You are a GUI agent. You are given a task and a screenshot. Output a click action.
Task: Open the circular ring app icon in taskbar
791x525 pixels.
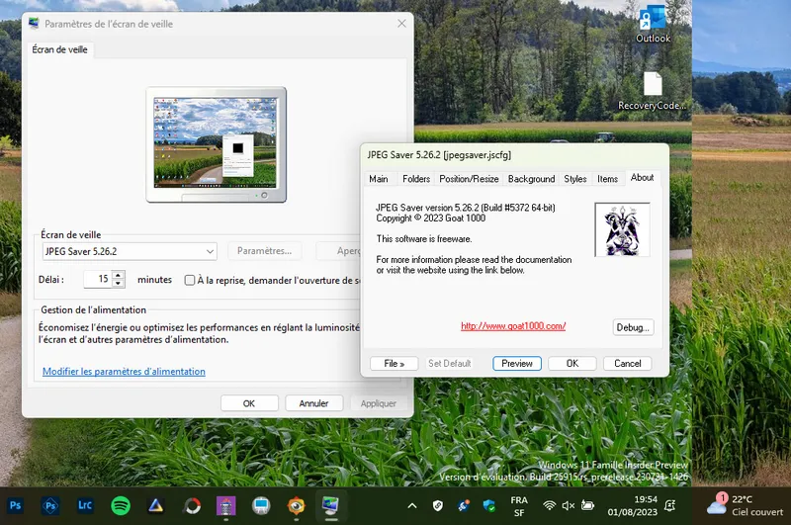tap(192, 505)
